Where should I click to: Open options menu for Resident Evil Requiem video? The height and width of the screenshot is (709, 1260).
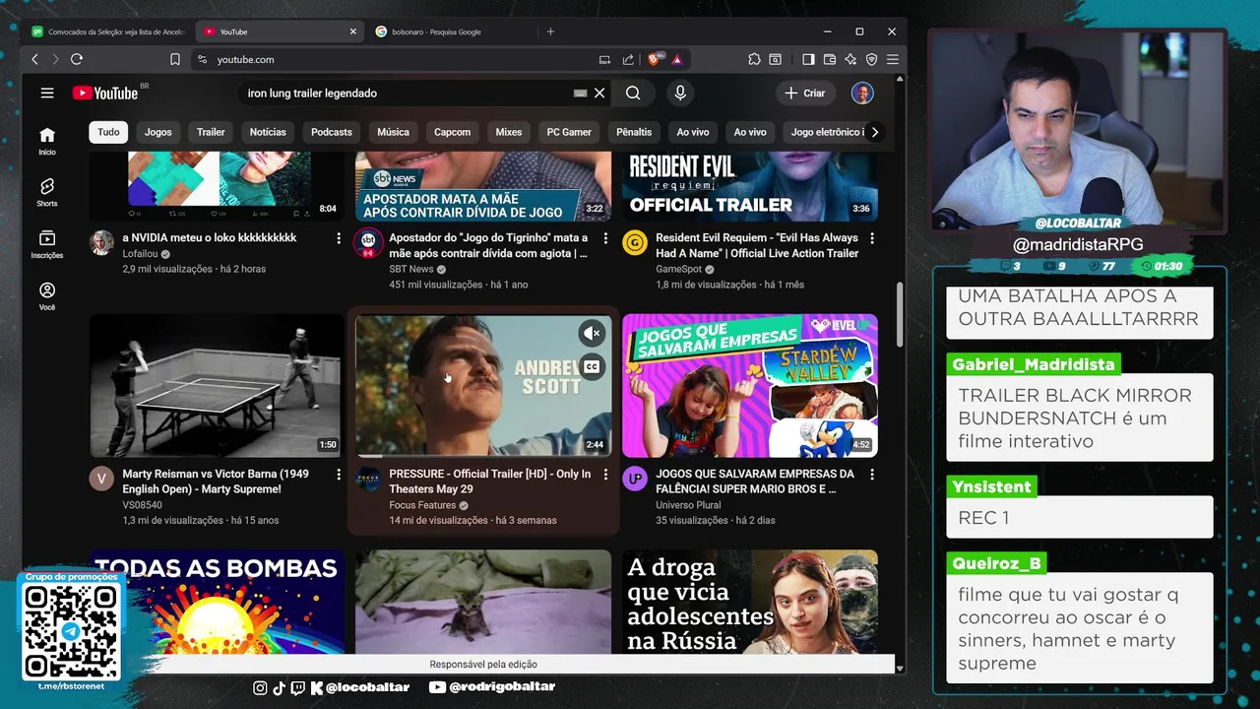[872, 238]
